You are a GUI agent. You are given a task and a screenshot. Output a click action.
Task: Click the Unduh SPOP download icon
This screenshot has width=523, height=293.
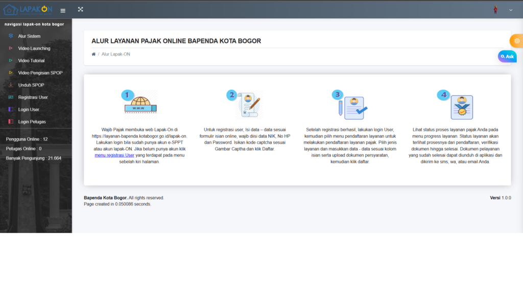point(11,85)
